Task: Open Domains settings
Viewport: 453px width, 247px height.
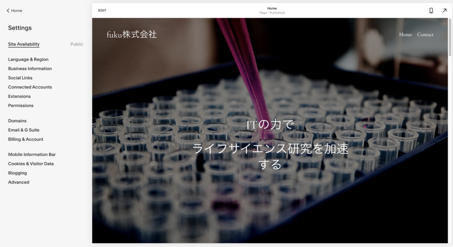Action: pos(17,121)
